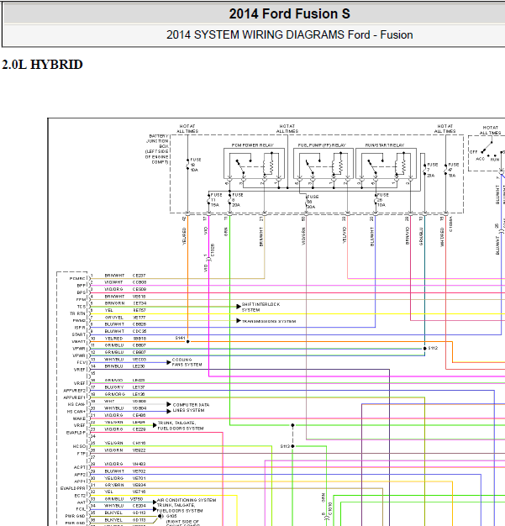Screen dimensions: 505x526
Task: Select wire code 'LE230' on pin 14
Action: pos(139,366)
